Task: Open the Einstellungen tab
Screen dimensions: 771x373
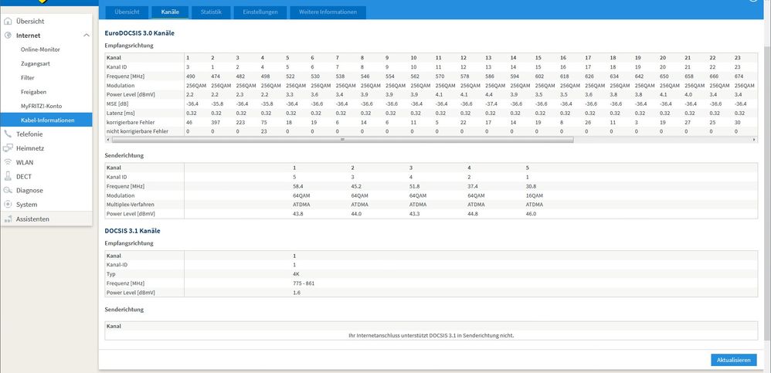Action: [x=260, y=12]
